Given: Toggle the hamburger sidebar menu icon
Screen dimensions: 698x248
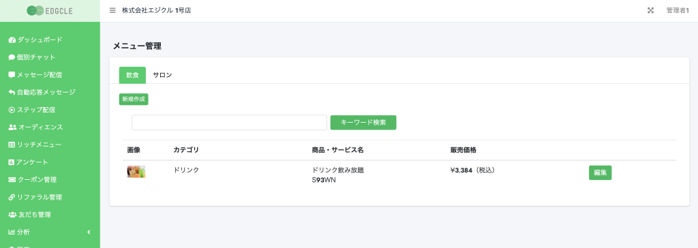Looking at the screenshot, I should click(x=112, y=11).
